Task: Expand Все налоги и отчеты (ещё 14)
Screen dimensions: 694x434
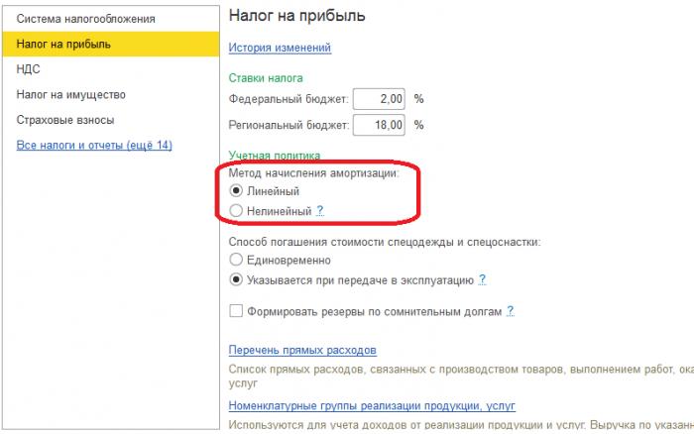Action: click(94, 145)
